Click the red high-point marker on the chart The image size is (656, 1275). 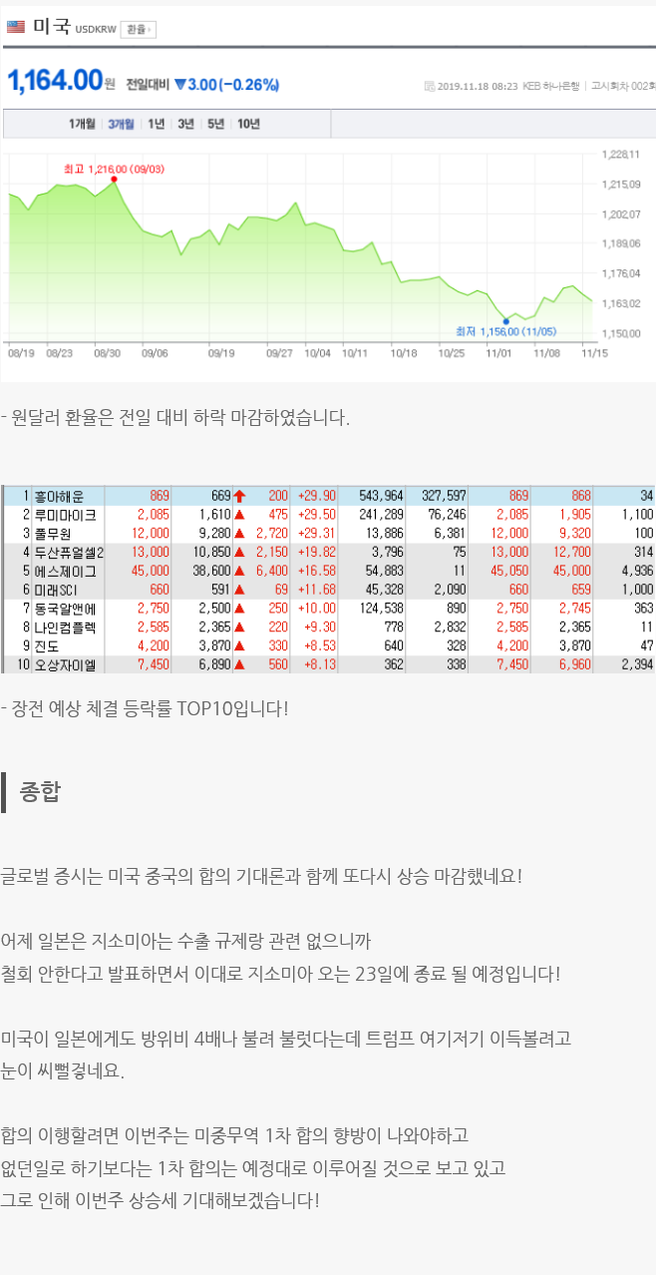click(114, 180)
